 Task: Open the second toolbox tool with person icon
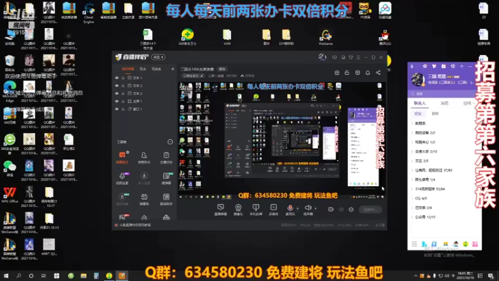pos(144,157)
